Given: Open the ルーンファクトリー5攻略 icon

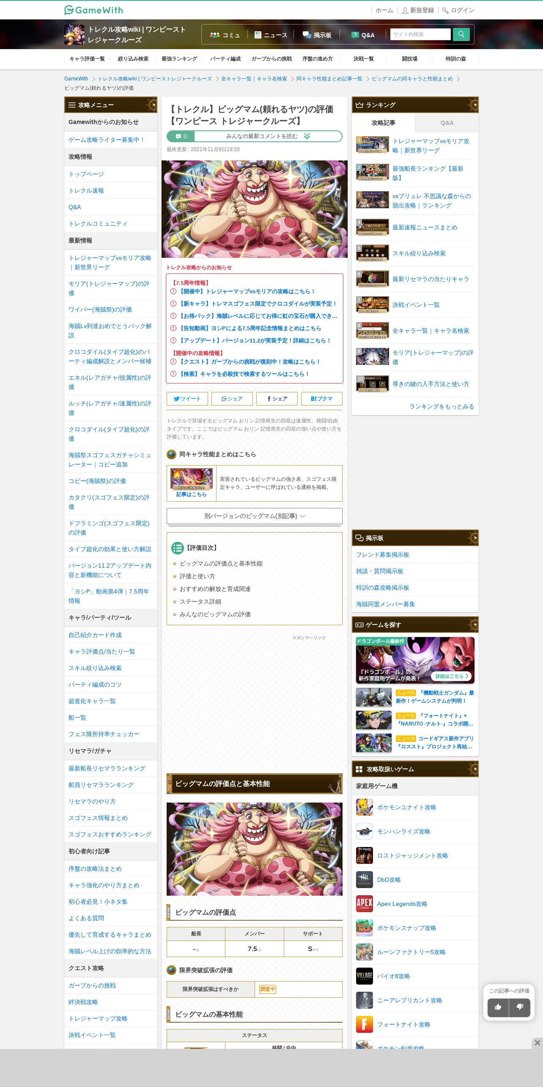Looking at the screenshot, I should pos(364,952).
